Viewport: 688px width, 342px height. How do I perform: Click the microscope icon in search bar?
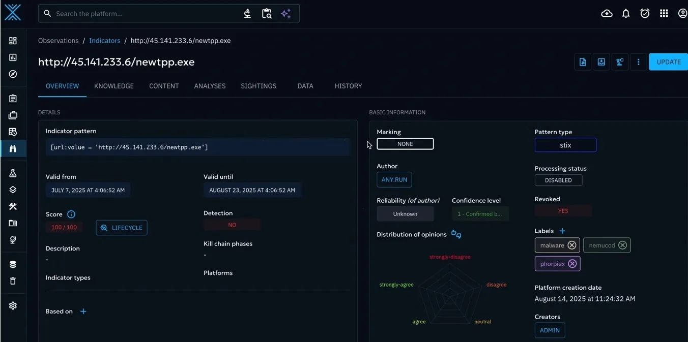click(247, 14)
